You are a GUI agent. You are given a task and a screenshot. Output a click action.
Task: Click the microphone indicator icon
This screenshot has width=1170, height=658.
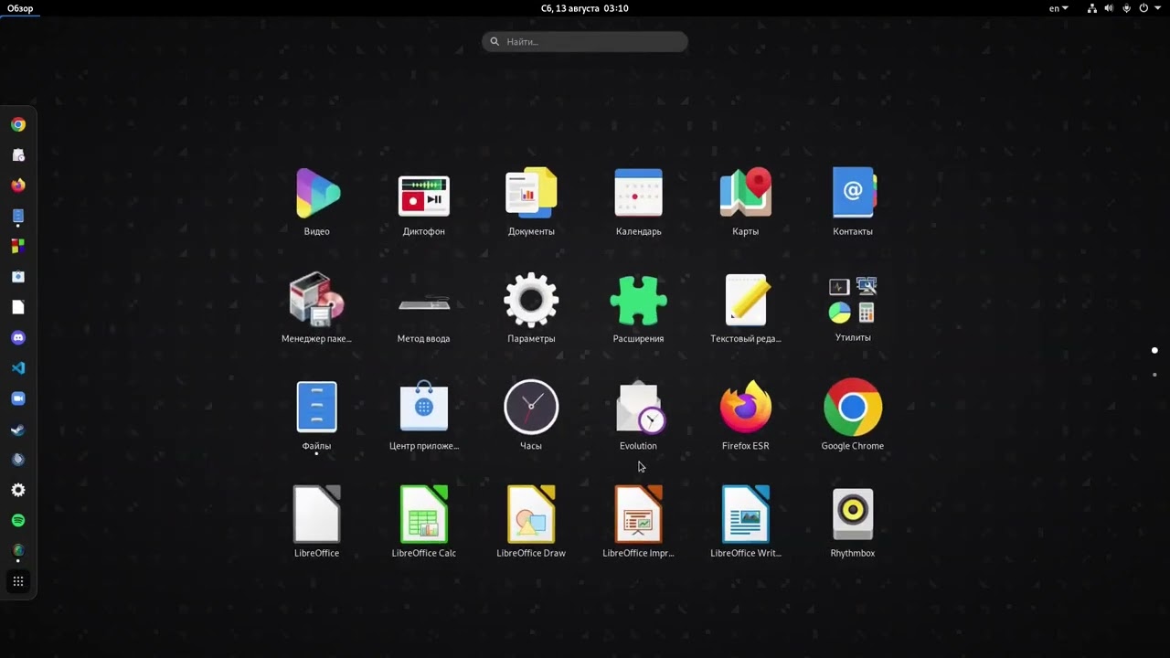1126,8
